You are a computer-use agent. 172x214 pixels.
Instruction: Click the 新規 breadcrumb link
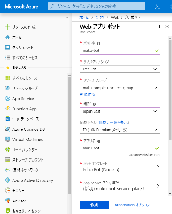point(100,17)
